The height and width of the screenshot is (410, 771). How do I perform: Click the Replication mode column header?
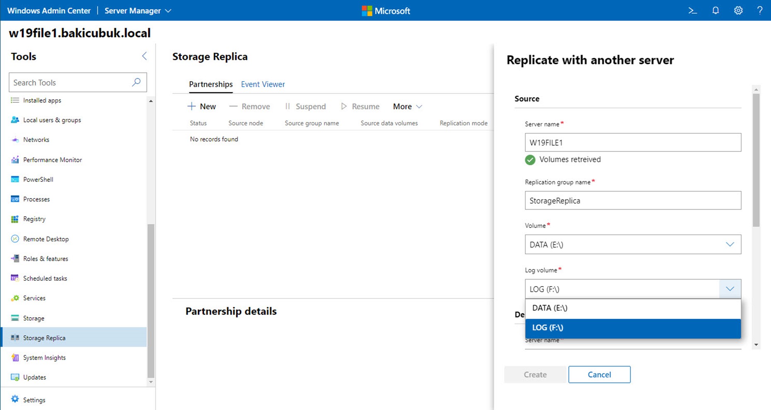[x=463, y=123]
